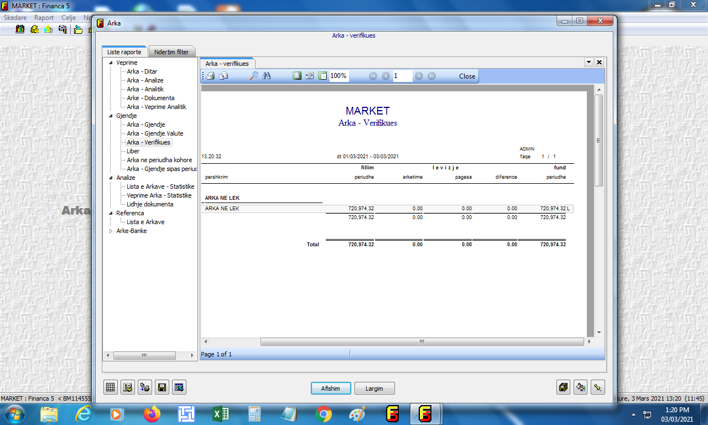Click the yellow coins icon in main toolbar

35,29
